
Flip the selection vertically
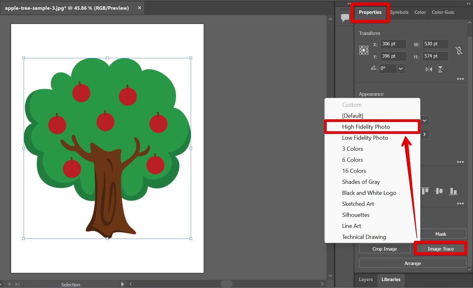(x=440, y=69)
